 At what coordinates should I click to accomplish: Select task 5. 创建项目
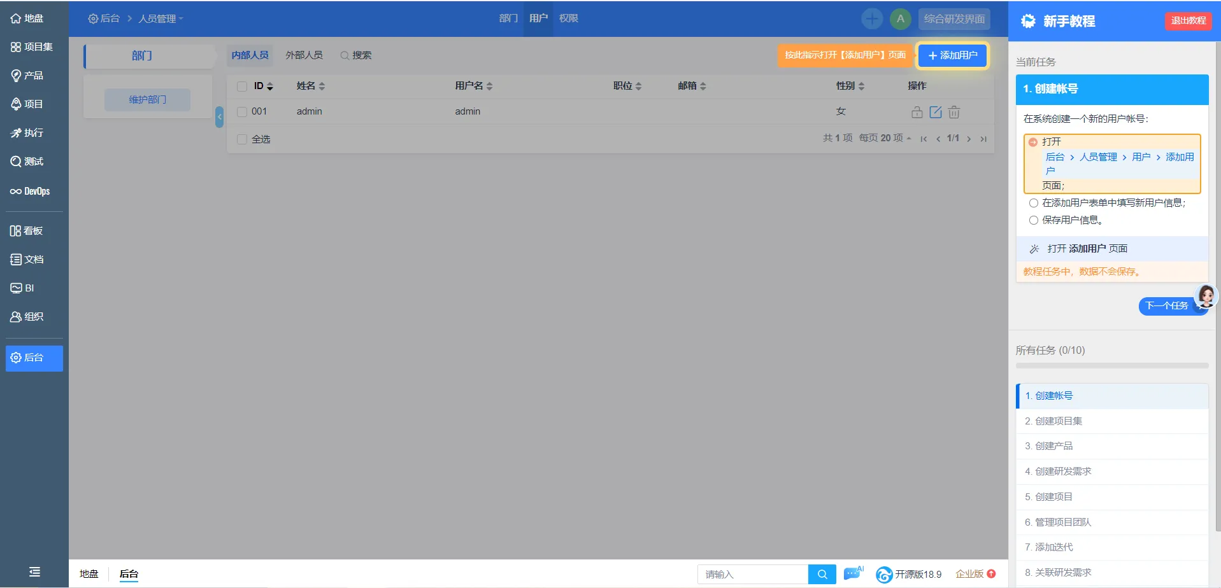1112,497
